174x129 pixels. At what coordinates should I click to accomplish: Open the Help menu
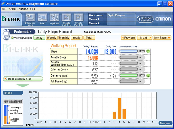[33, 9]
